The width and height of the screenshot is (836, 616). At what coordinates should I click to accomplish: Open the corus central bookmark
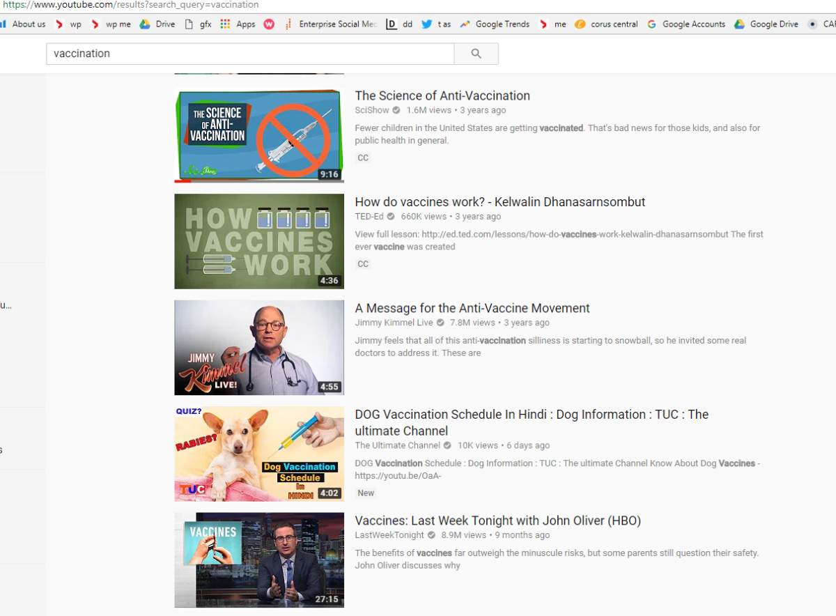click(x=606, y=24)
